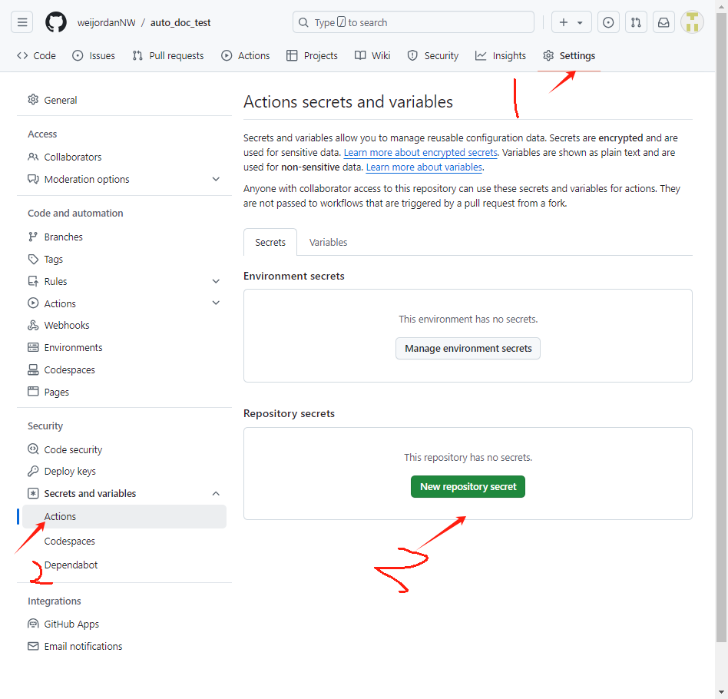Click the Code security shield-search icon

(33, 449)
